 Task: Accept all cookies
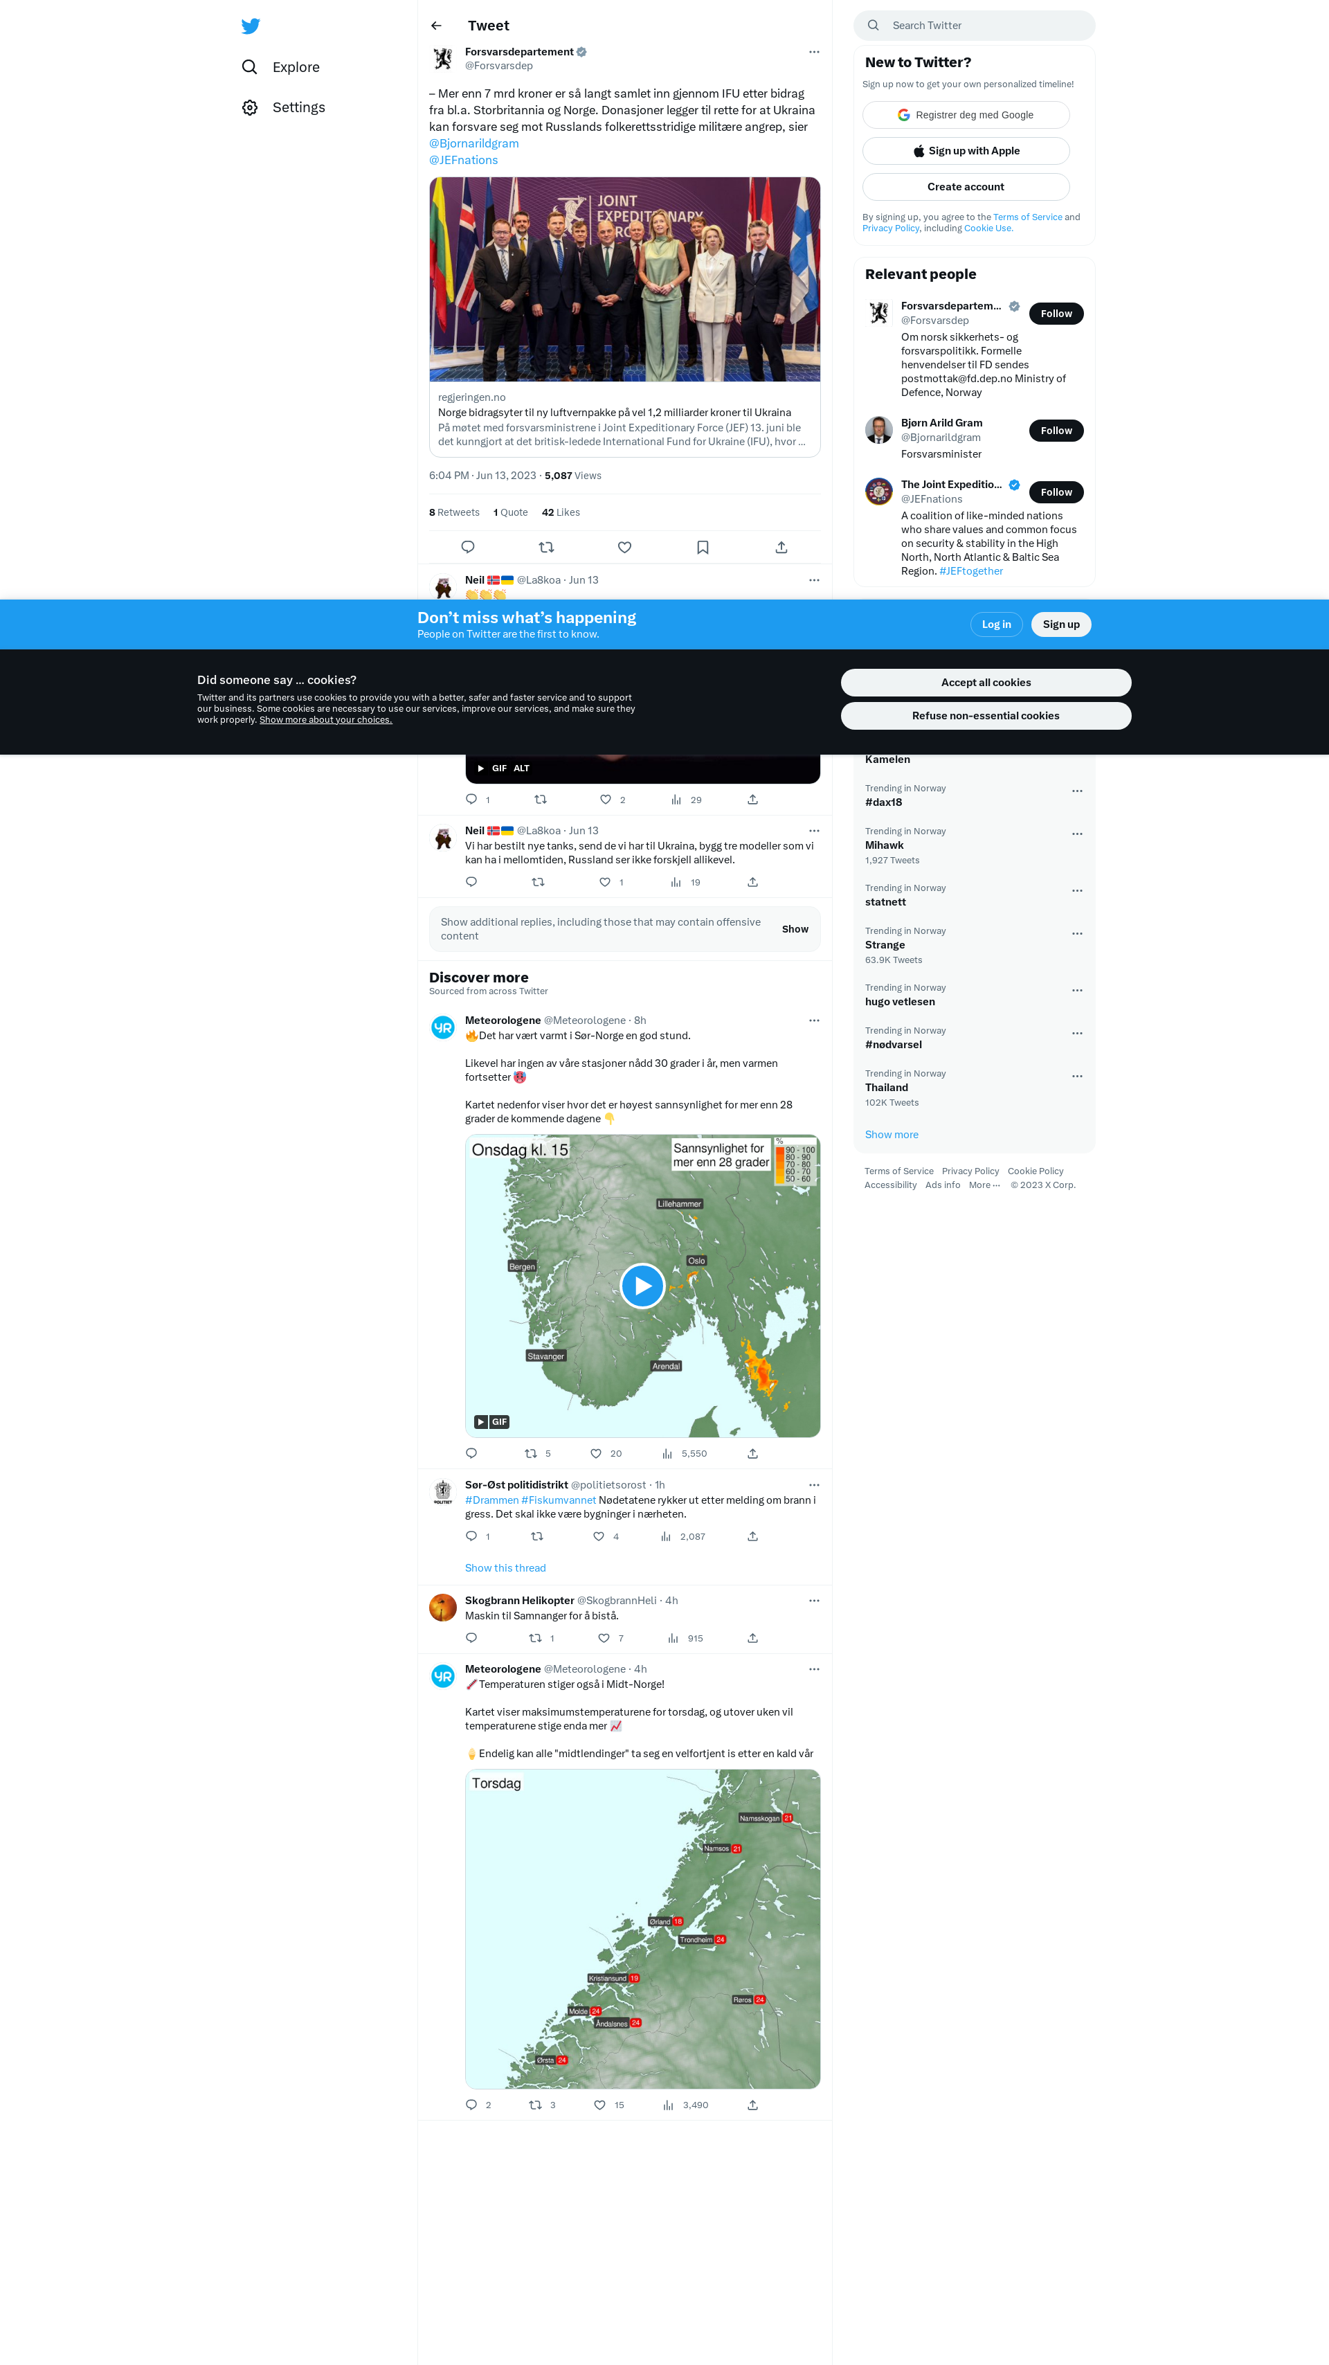click(x=986, y=682)
